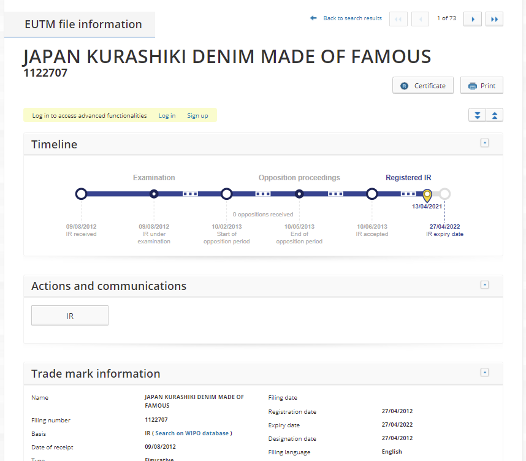Expand all sections icon
Image resolution: width=526 pixels, height=461 pixels.
click(477, 115)
